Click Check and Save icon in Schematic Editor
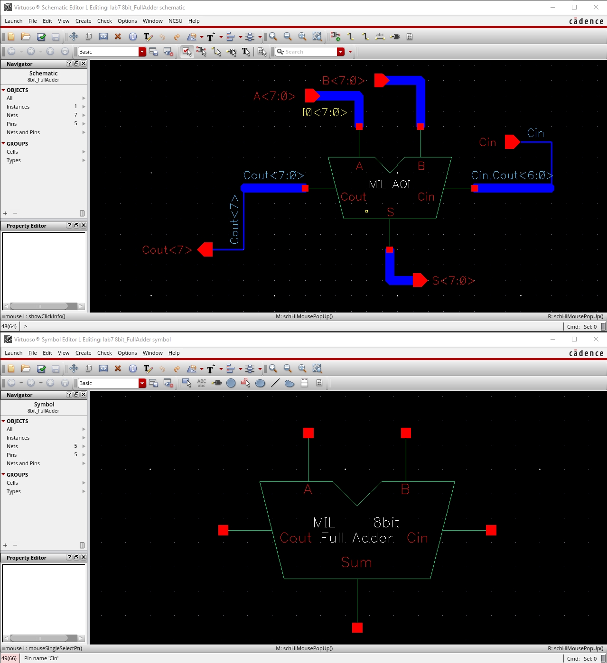The width and height of the screenshot is (607, 663). (x=41, y=37)
